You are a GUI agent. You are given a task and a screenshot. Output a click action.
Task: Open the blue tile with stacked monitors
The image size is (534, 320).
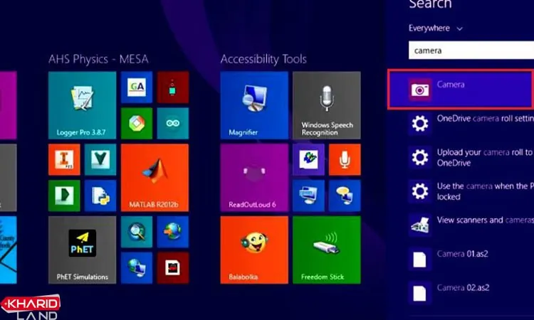coord(308,196)
